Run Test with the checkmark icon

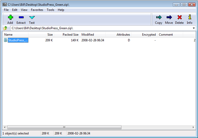tap(32, 17)
